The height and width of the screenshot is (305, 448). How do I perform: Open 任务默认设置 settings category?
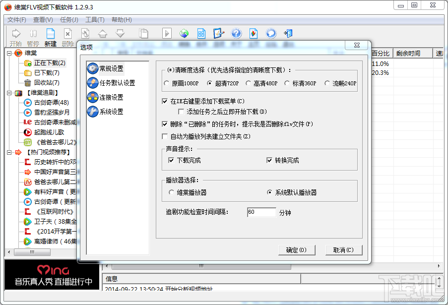pyautogui.click(x=111, y=83)
